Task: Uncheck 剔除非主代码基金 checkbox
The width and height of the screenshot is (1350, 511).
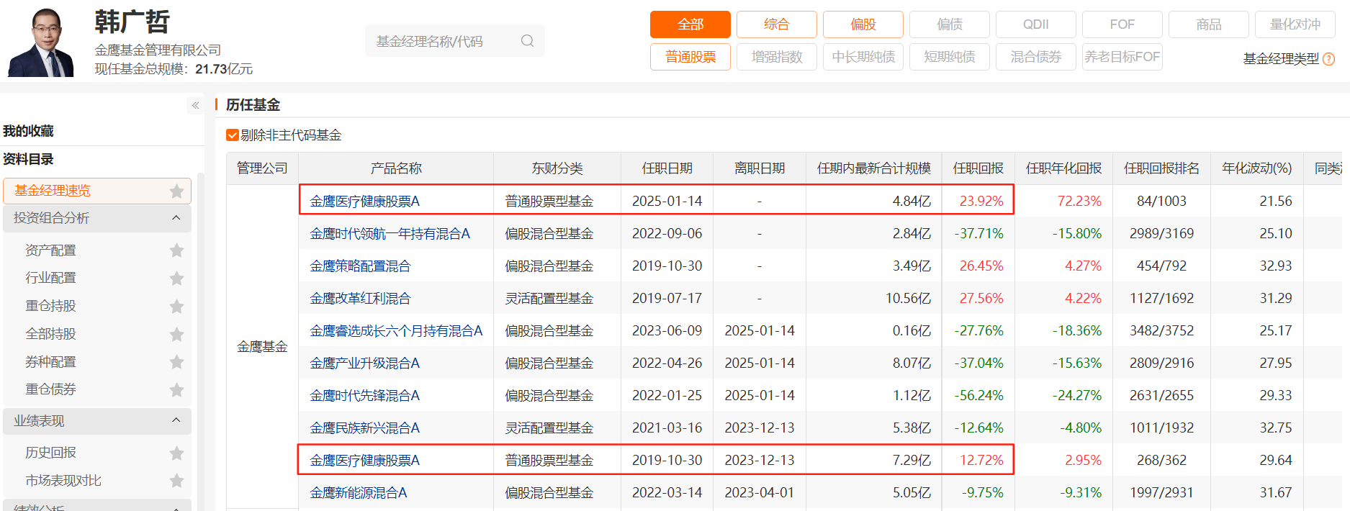Action: pos(233,135)
